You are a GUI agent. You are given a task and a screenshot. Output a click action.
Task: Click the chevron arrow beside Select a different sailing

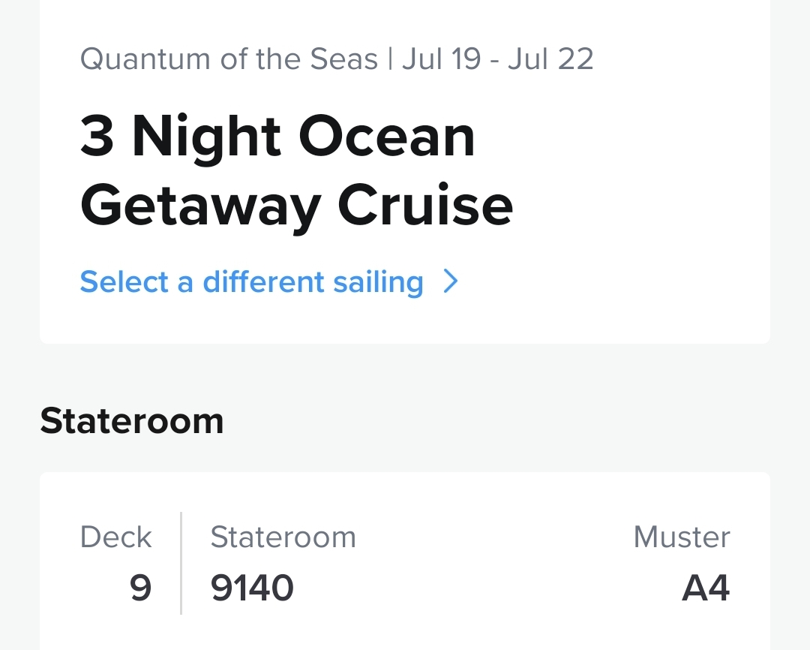click(450, 281)
